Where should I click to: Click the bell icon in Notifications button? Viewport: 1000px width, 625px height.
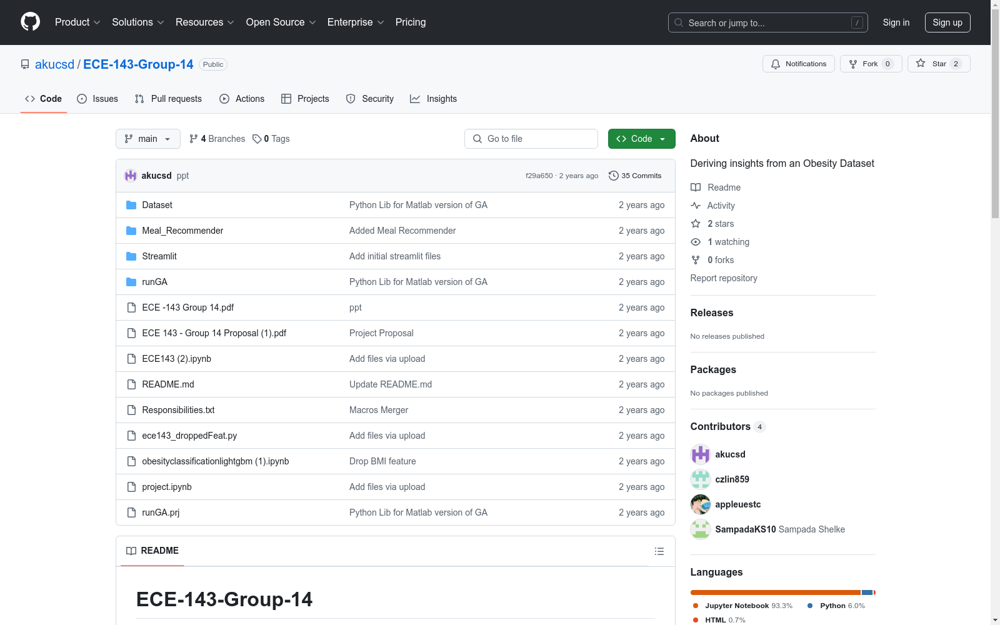click(x=776, y=64)
